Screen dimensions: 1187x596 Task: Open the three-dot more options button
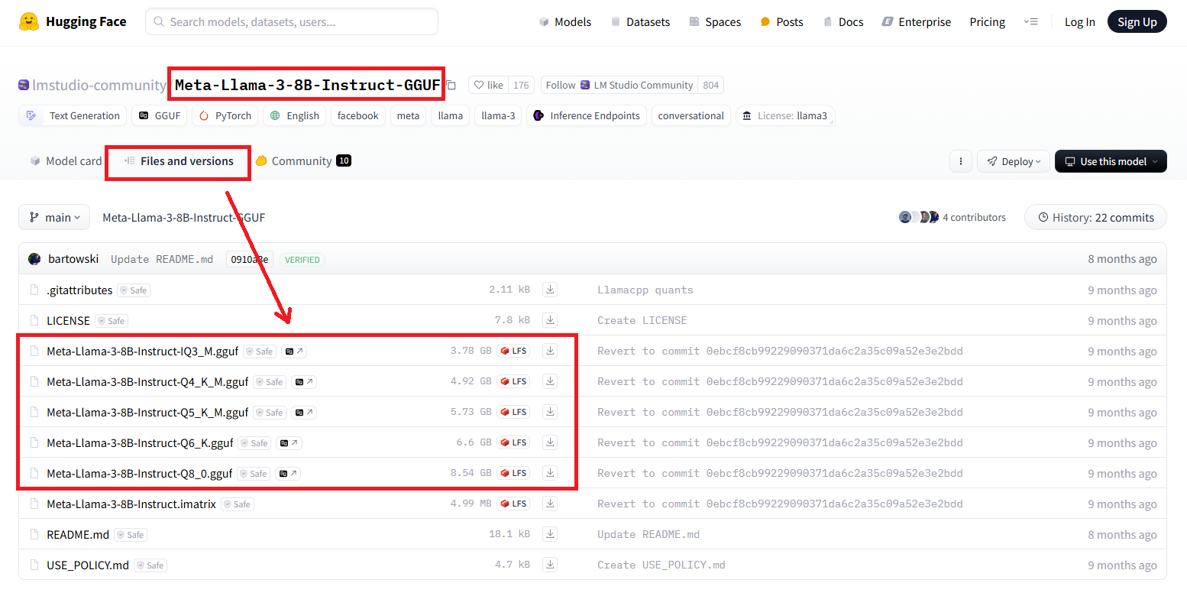(x=960, y=161)
